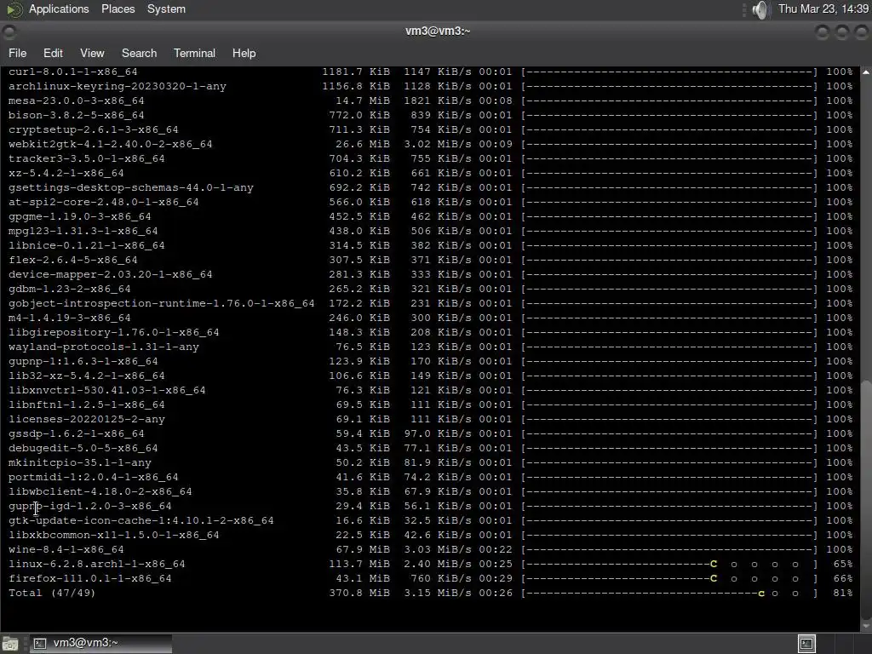
Task: Click portmidi-1:2.0.4-1-x86_64 text
Action: click(94, 477)
